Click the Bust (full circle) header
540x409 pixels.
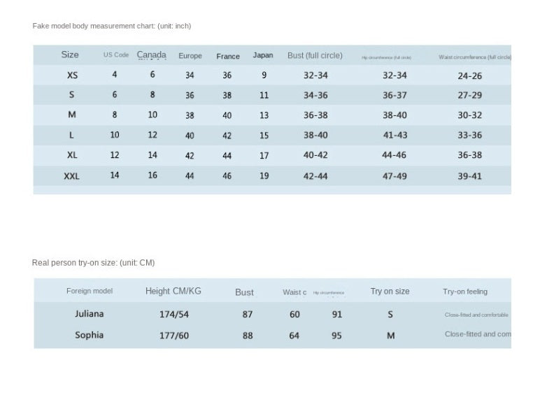tap(315, 55)
